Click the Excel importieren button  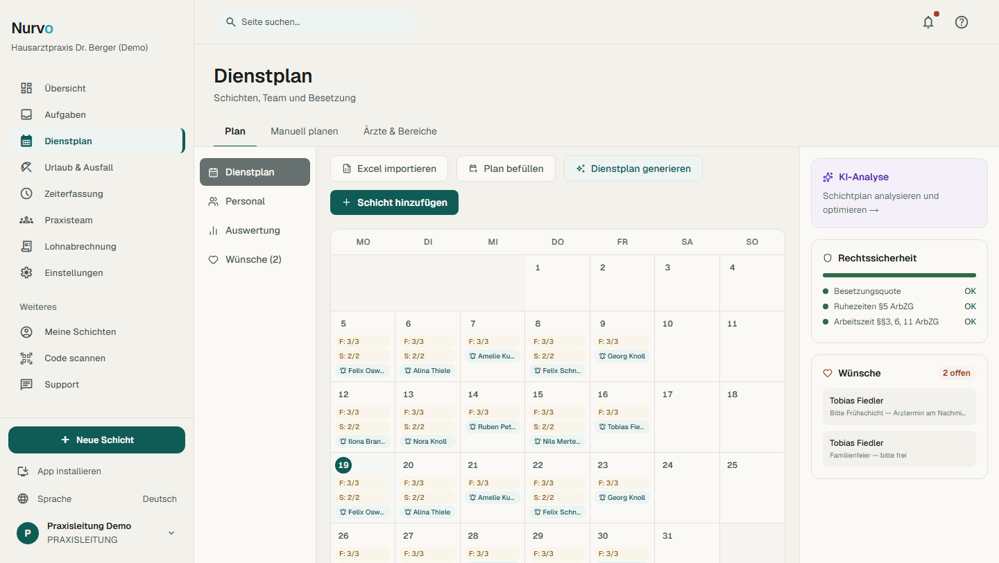(389, 168)
